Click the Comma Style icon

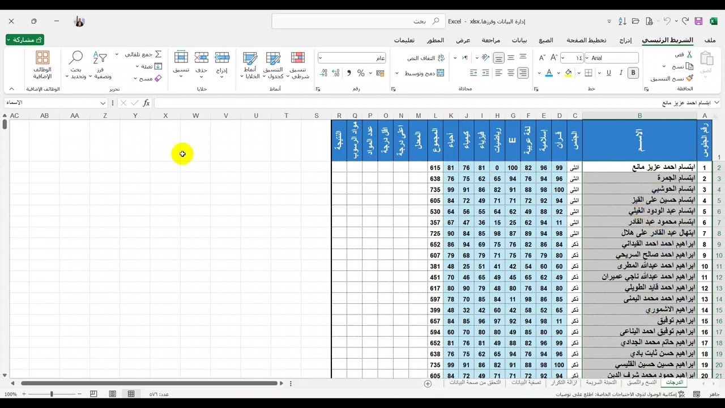click(348, 73)
